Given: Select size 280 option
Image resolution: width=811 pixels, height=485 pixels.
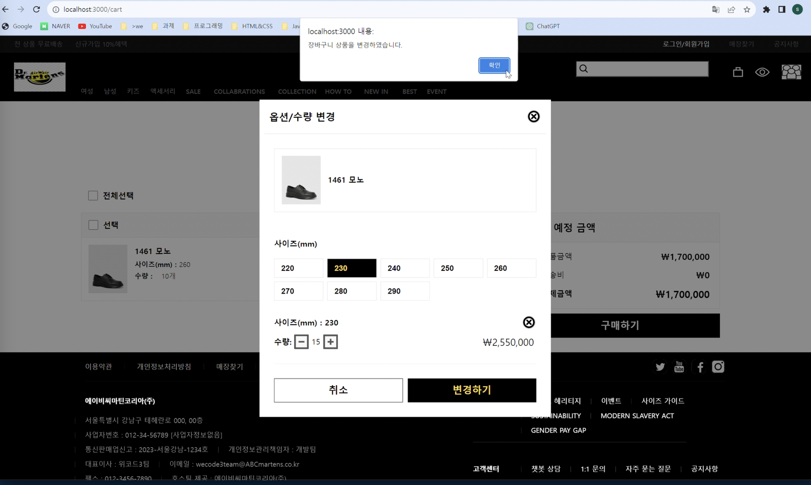Looking at the screenshot, I should coord(351,291).
